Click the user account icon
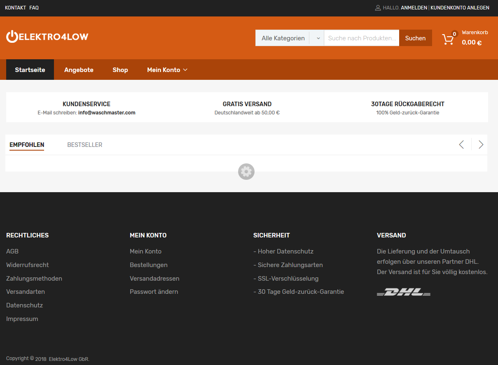 click(x=378, y=8)
